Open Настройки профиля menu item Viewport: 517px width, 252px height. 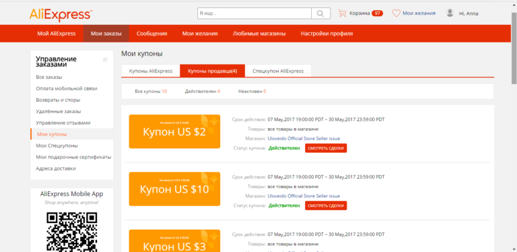[326, 34]
